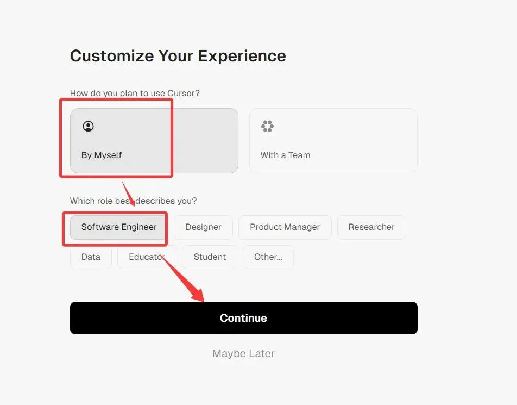
Task: Click the team dots icon
Action: [x=267, y=127]
